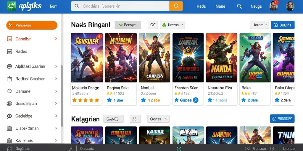Screen dimensions: 303x151
Task: Click the sidebar vertical scrollbar
Action: [62, 96]
